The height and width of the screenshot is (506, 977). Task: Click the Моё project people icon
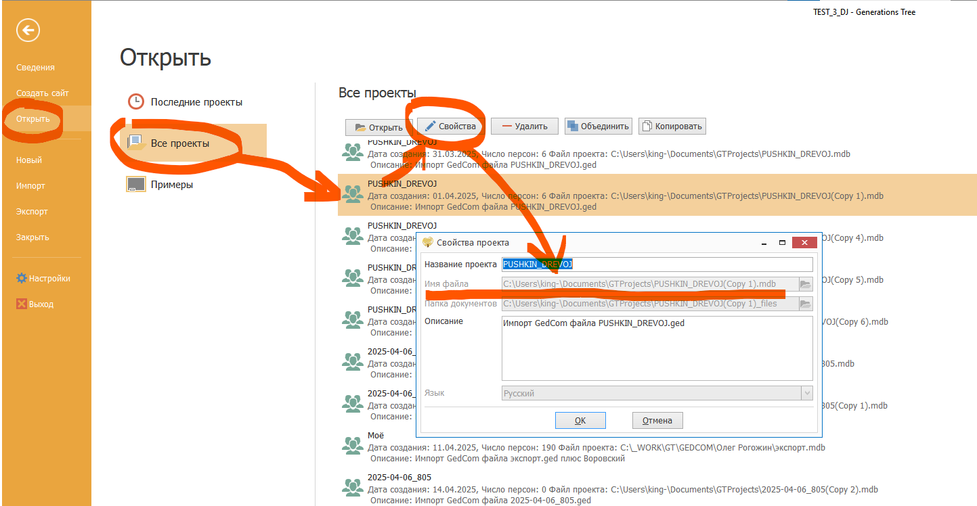point(352,444)
